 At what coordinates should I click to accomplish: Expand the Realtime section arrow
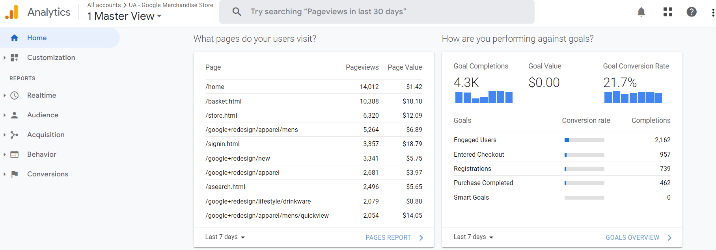pos(4,95)
